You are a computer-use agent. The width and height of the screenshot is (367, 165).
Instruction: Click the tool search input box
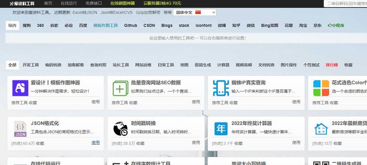click(186, 38)
